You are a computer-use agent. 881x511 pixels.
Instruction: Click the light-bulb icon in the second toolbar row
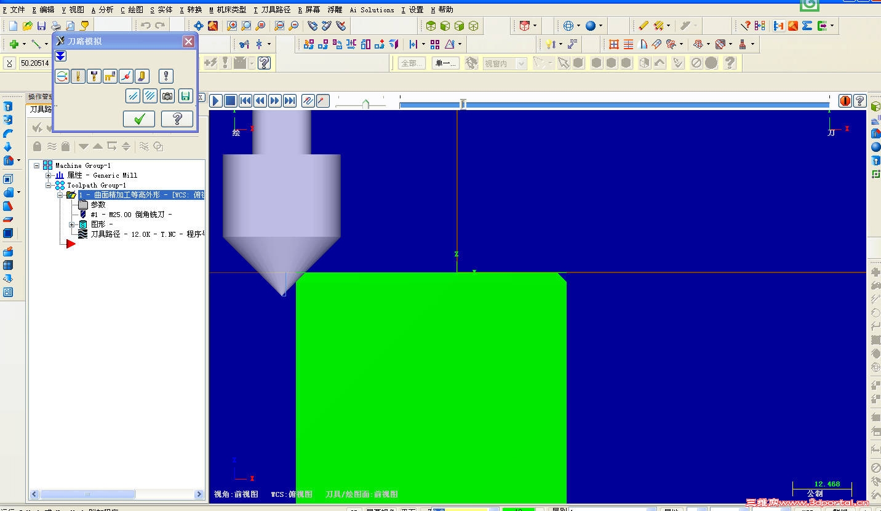(551, 44)
